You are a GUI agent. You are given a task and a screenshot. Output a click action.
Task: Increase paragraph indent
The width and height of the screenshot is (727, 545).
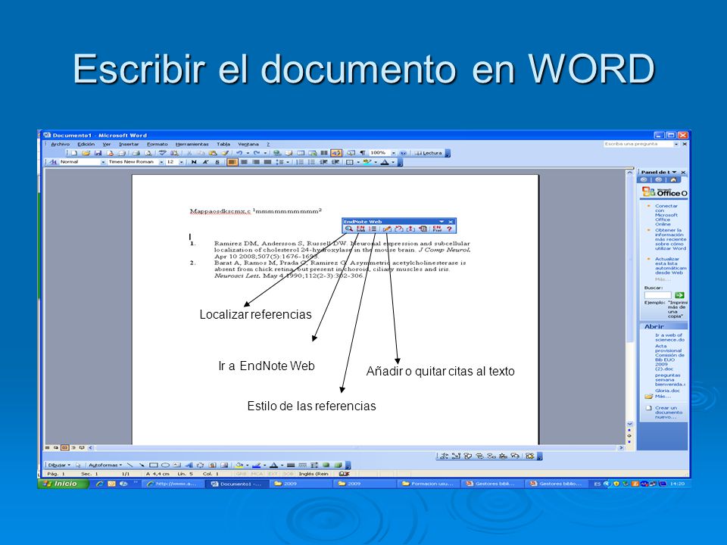335,162
